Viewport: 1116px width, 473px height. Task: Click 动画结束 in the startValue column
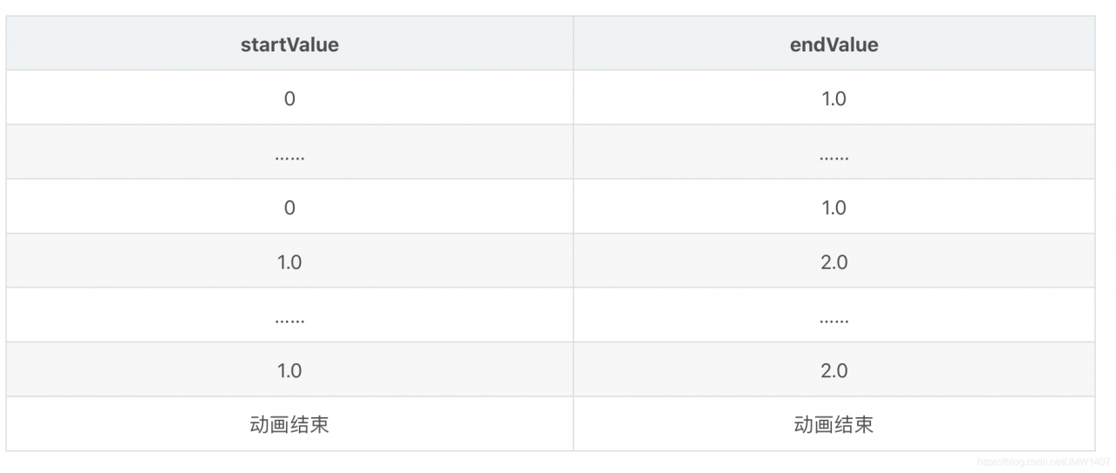click(x=289, y=425)
